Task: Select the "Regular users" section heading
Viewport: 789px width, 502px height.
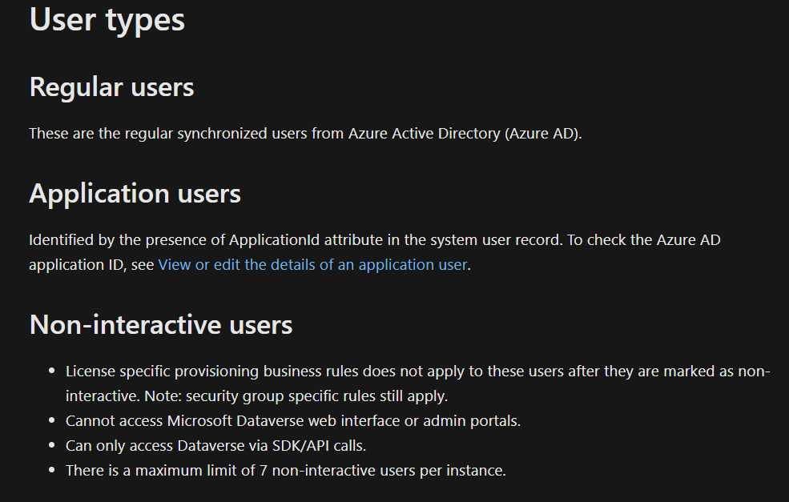Action: pyautogui.click(x=111, y=86)
